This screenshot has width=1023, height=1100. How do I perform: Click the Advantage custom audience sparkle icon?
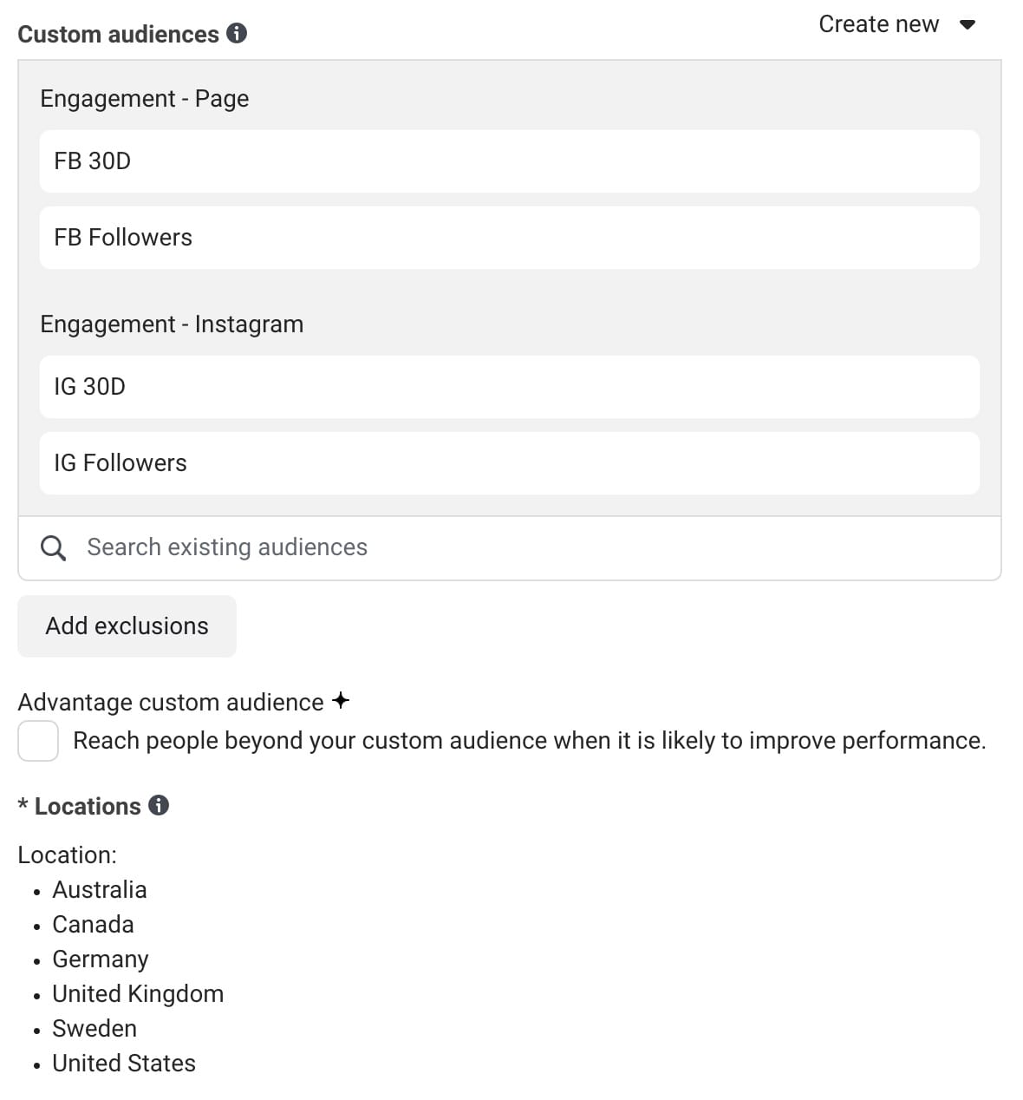tap(341, 700)
